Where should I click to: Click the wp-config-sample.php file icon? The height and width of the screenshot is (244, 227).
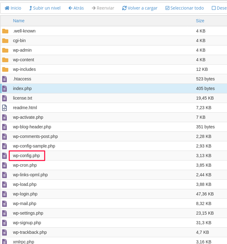[x=5, y=146]
